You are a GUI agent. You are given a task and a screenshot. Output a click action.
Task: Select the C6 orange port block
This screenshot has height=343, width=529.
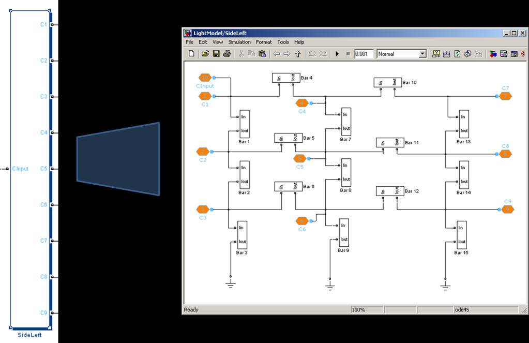click(301, 221)
